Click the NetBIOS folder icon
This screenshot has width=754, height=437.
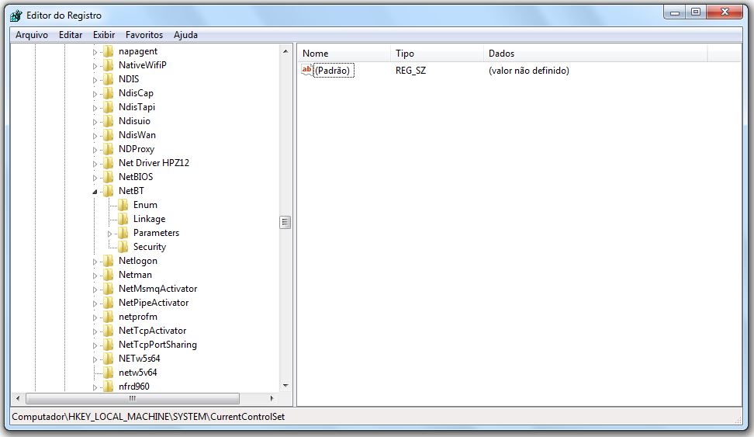[x=108, y=177]
